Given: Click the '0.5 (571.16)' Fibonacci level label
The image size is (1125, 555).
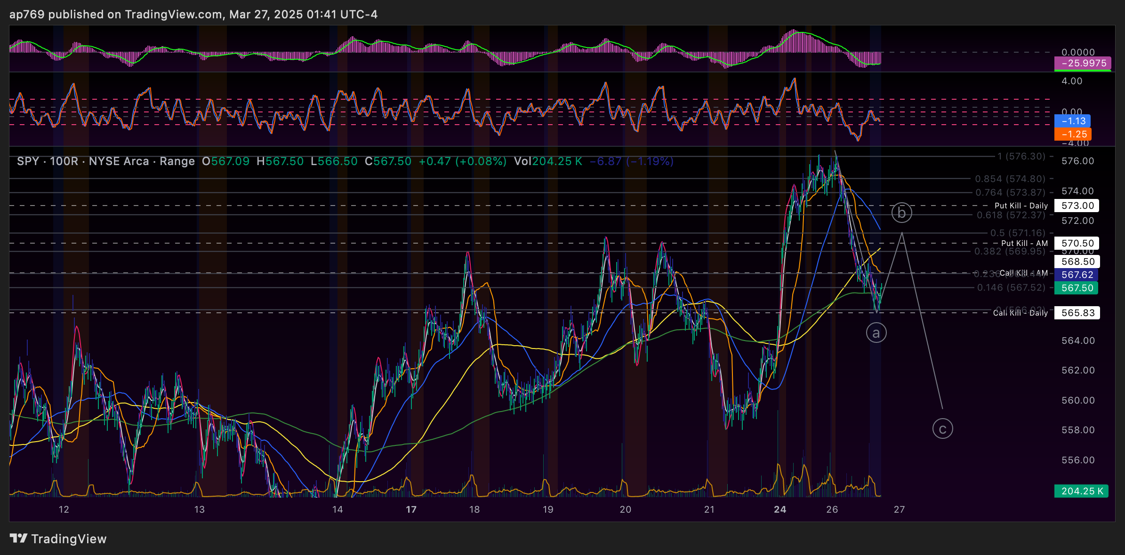Looking at the screenshot, I should 1018,233.
